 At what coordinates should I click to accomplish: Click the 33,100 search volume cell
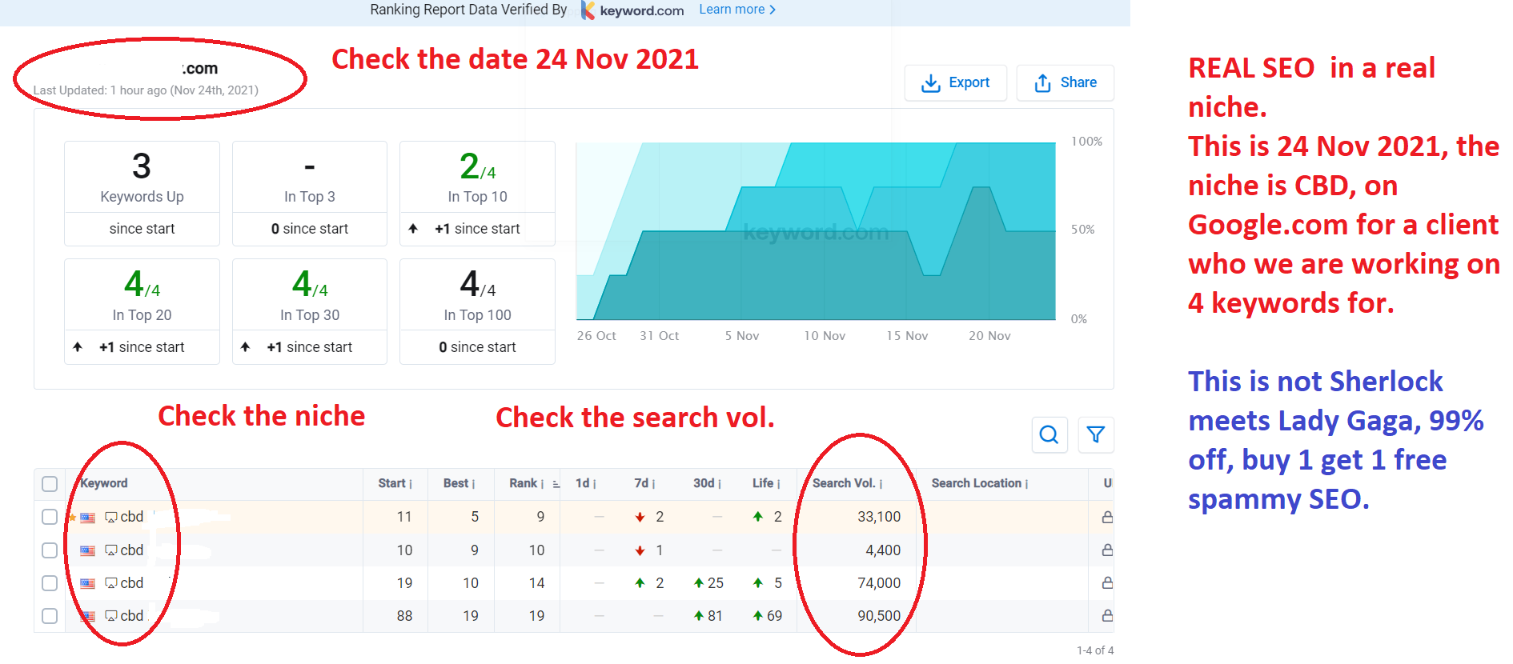click(x=879, y=517)
